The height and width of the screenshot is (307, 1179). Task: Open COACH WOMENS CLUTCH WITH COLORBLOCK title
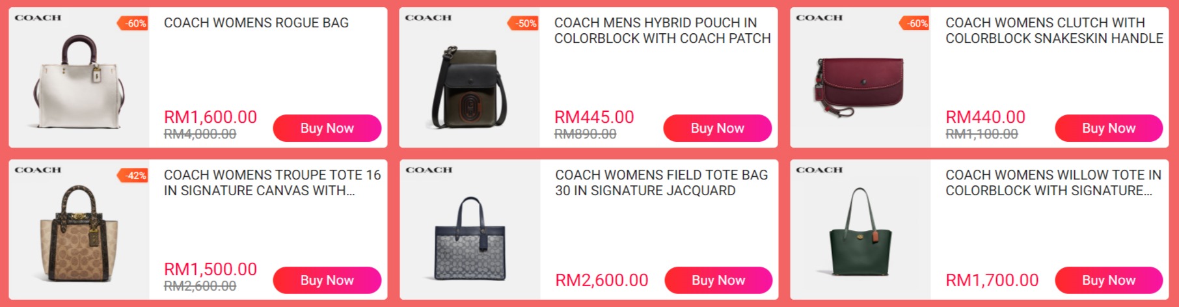tap(1054, 31)
